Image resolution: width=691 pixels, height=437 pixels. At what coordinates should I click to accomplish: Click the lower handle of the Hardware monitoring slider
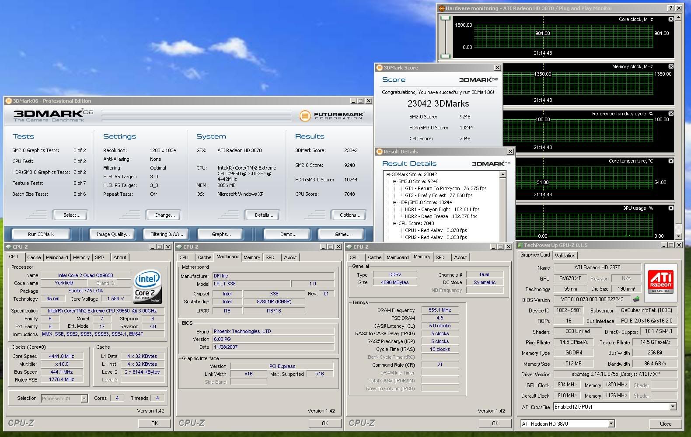click(446, 55)
